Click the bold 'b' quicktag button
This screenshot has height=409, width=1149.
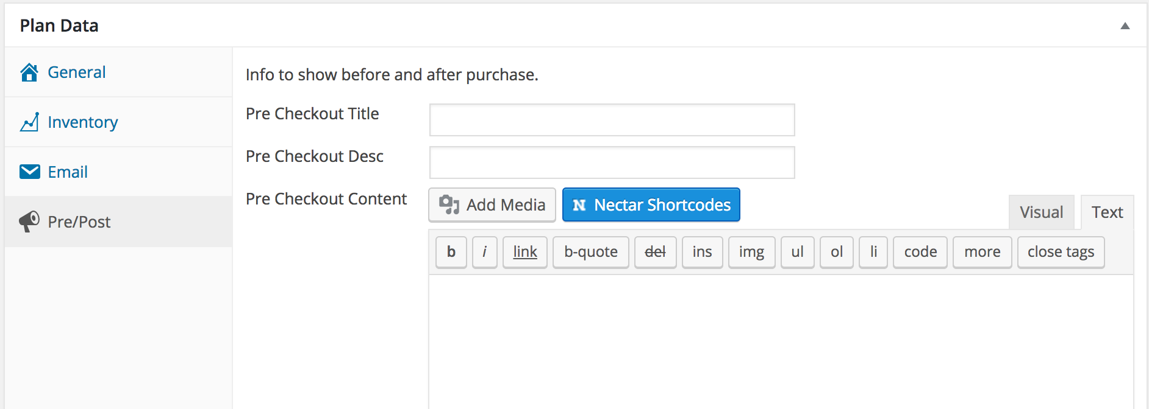click(451, 252)
